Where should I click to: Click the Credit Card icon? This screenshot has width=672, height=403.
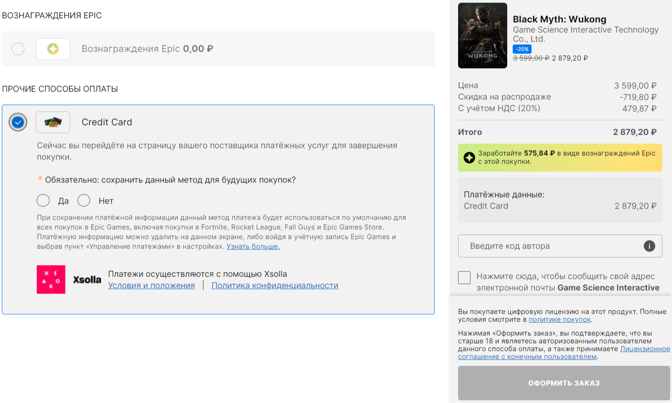tap(53, 122)
